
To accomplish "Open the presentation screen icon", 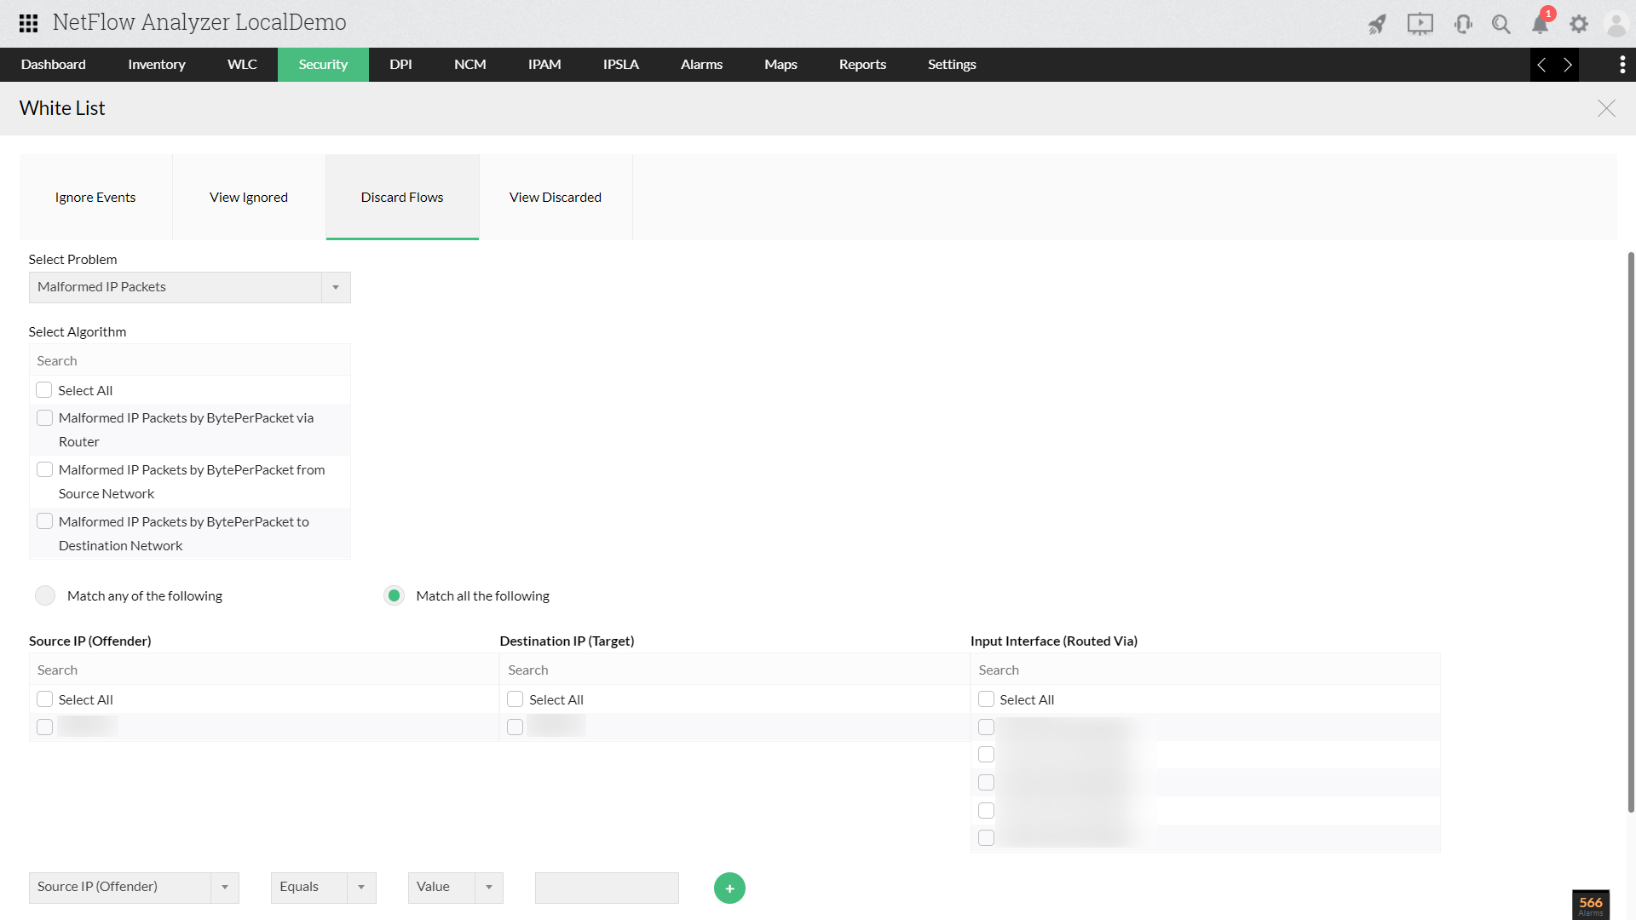I will 1420,24.
